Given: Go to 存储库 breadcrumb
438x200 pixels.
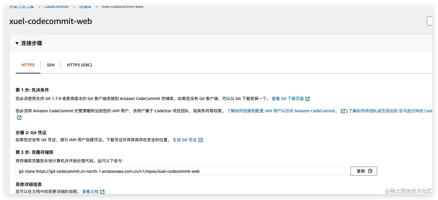Looking at the screenshot, I should pyautogui.click(x=85, y=6).
